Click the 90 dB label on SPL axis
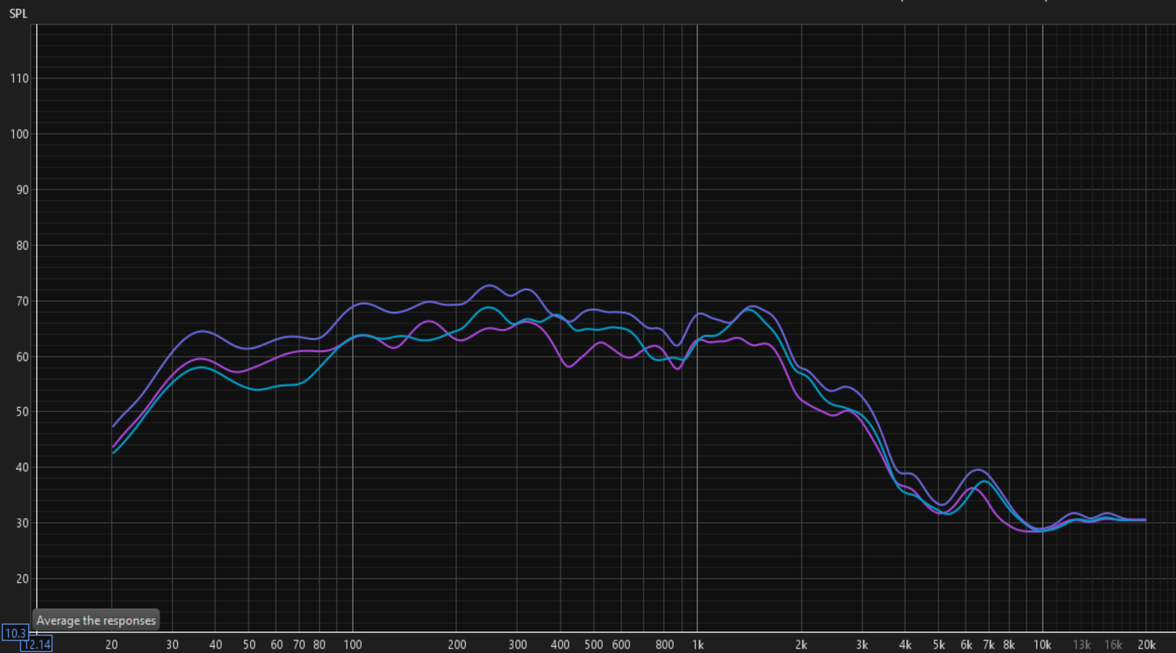Viewport: 1176px width, 653px height. tap(22, 190)
